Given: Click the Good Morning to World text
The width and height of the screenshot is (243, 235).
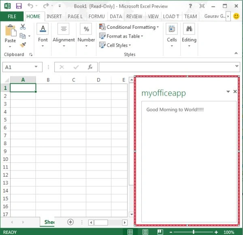Looking at the screenshot, I should [x=175, y=109].
